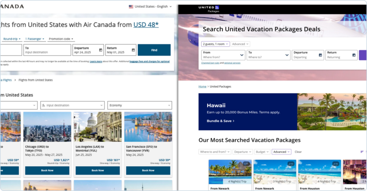Click the Home breadcrumb link
This screenshot has width=367, height=191.
[x=202, y=86]
